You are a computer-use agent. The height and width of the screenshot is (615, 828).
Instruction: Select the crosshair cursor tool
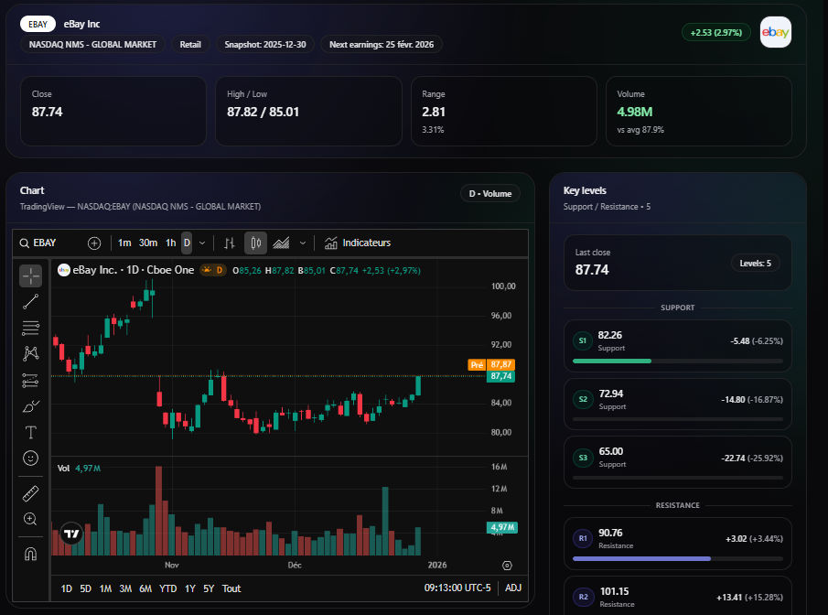pyautogui.click(x=30, y=275)
